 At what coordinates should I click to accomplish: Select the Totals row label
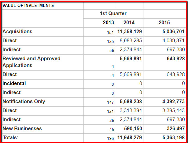[x=11, y=137]
